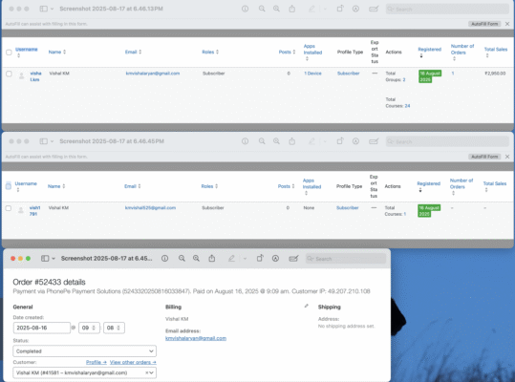The image size is (515, 382).
Task: Open the Profile link next to Customer
Action: 97,362
